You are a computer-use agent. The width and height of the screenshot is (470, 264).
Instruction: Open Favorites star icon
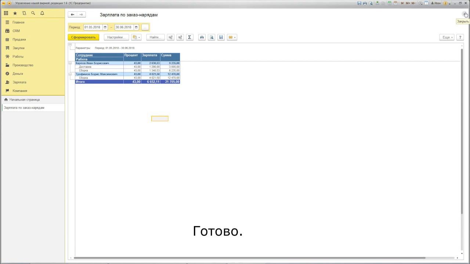pyautogui.click(x=15, y=13)
